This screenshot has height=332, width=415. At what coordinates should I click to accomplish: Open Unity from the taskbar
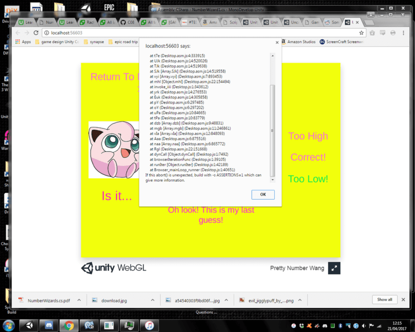[x=29, y=325]
